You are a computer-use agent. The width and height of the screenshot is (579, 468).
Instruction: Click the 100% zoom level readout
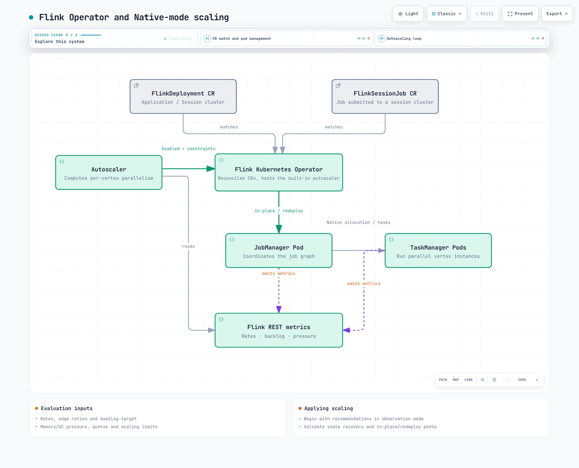tap(522, 380)
